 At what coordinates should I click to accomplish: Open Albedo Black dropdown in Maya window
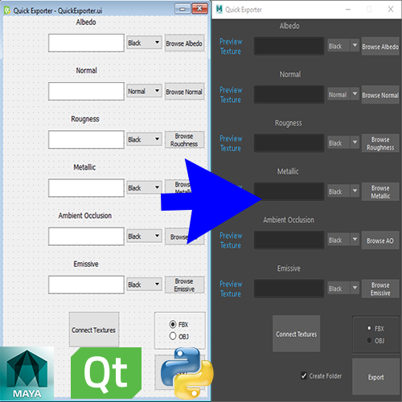[x=343, y=46]
